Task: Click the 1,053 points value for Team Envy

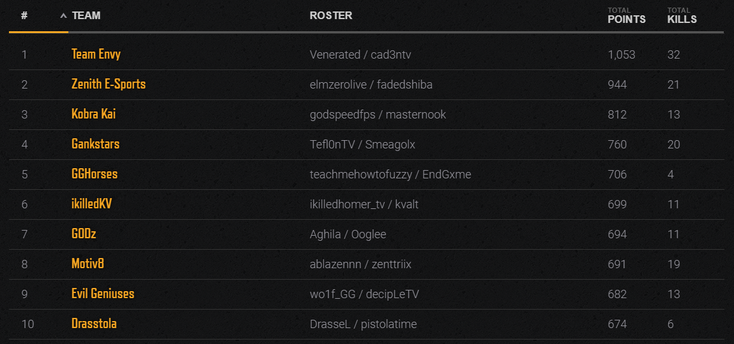Action: click(621, 55)
